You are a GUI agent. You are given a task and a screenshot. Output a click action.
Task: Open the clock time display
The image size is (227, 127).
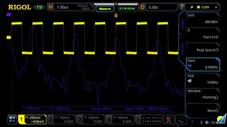tap(214, 123)
